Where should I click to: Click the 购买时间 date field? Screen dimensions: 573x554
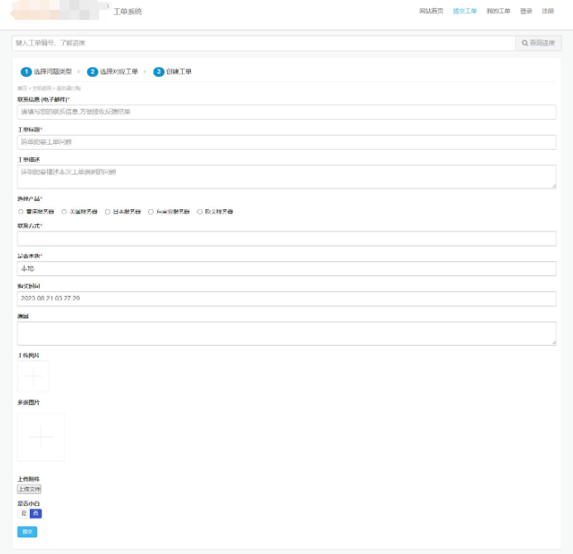coord(286,298)
